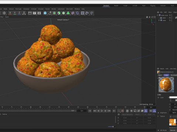The width and height of the screenshot is (177, 132).
Task: Open the Render Settings icon
Action: click(x=39, y=13)
